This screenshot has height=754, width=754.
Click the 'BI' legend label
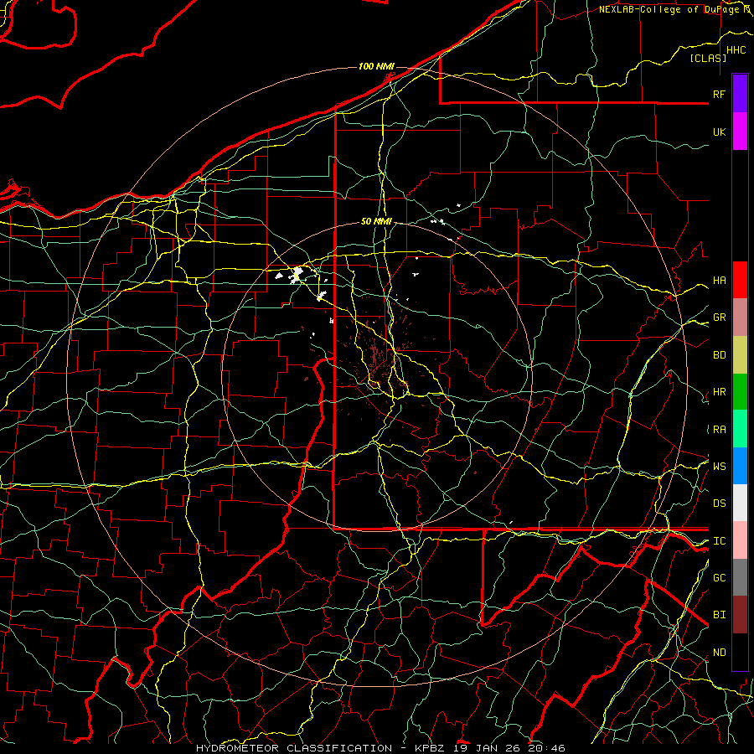pos(720,615)
